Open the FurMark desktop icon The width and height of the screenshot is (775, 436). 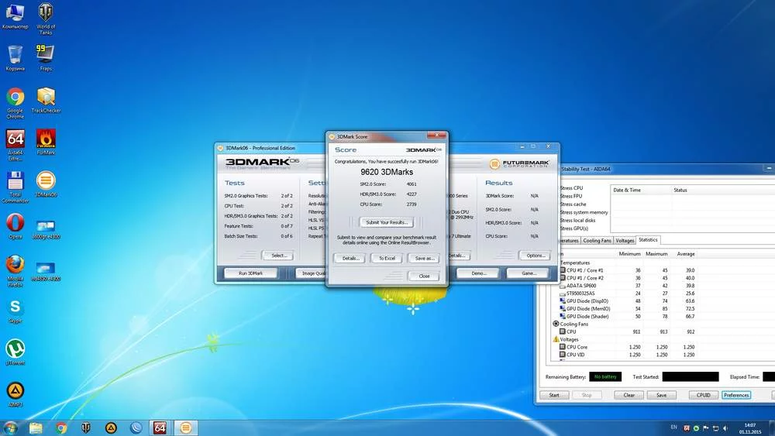[x=46, y=139]
